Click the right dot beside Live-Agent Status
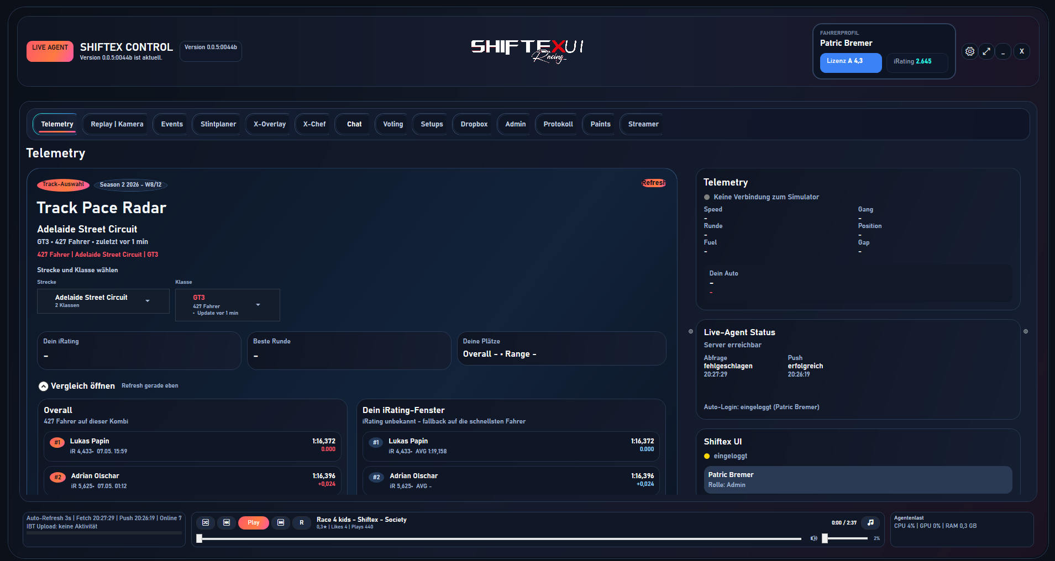The image size is (1055, 561). (1026, 331)
